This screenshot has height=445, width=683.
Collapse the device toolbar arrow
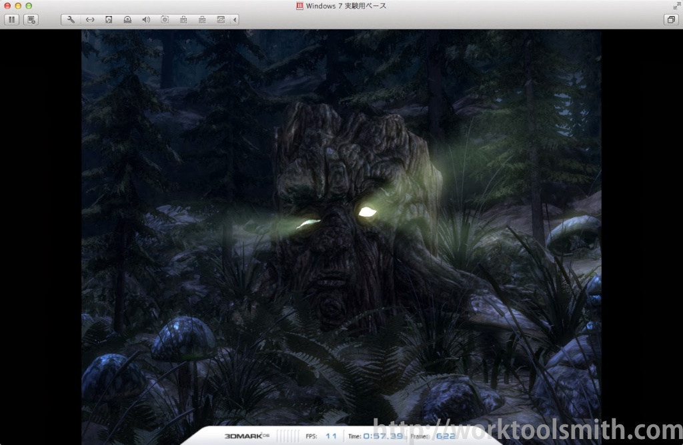(235, 19)
